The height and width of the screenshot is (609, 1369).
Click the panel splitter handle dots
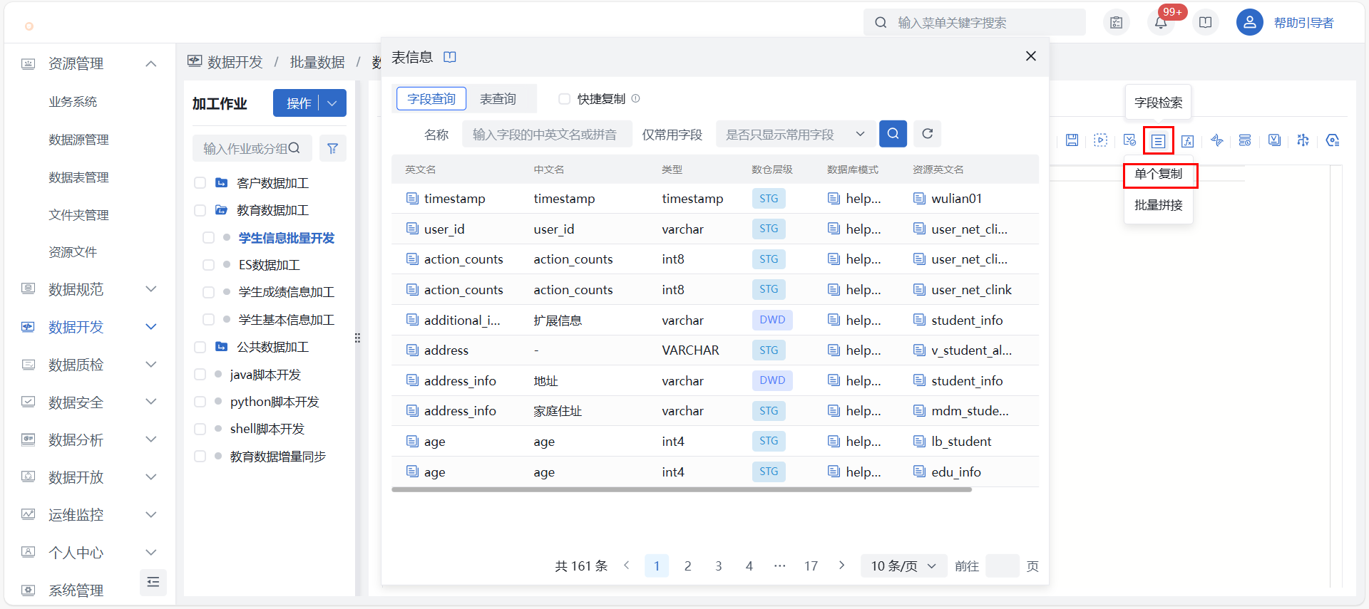357,338
